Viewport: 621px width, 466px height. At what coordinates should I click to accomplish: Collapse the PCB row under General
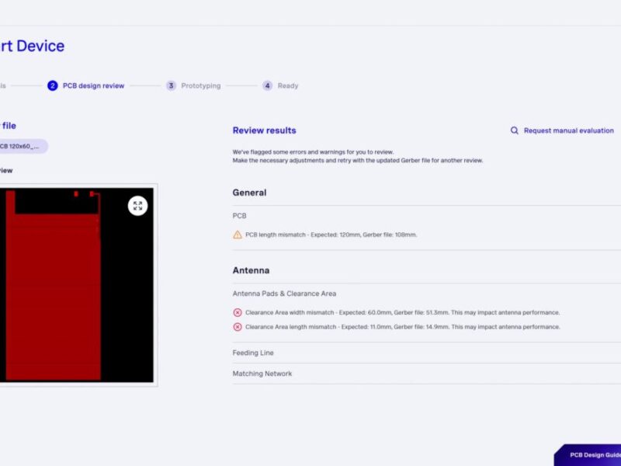click(x=240, y=216)
